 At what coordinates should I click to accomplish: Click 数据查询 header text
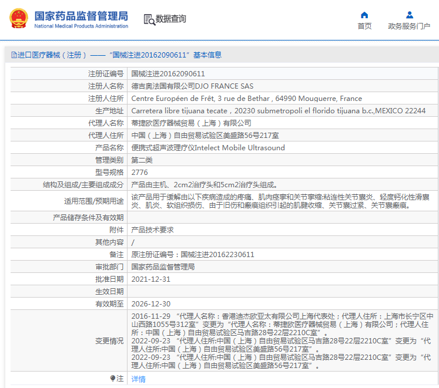pos(171,19)
